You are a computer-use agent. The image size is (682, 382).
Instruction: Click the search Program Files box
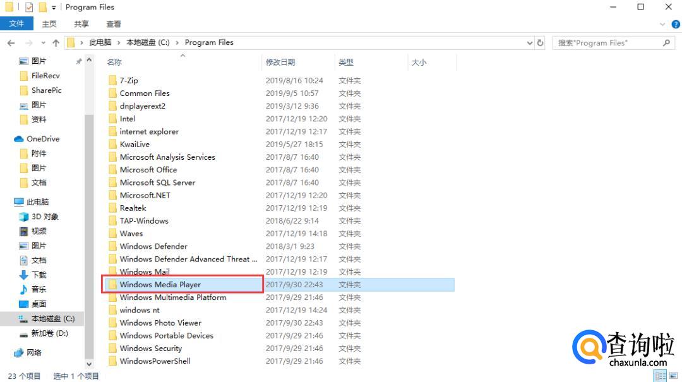click(x=614, y=43)
